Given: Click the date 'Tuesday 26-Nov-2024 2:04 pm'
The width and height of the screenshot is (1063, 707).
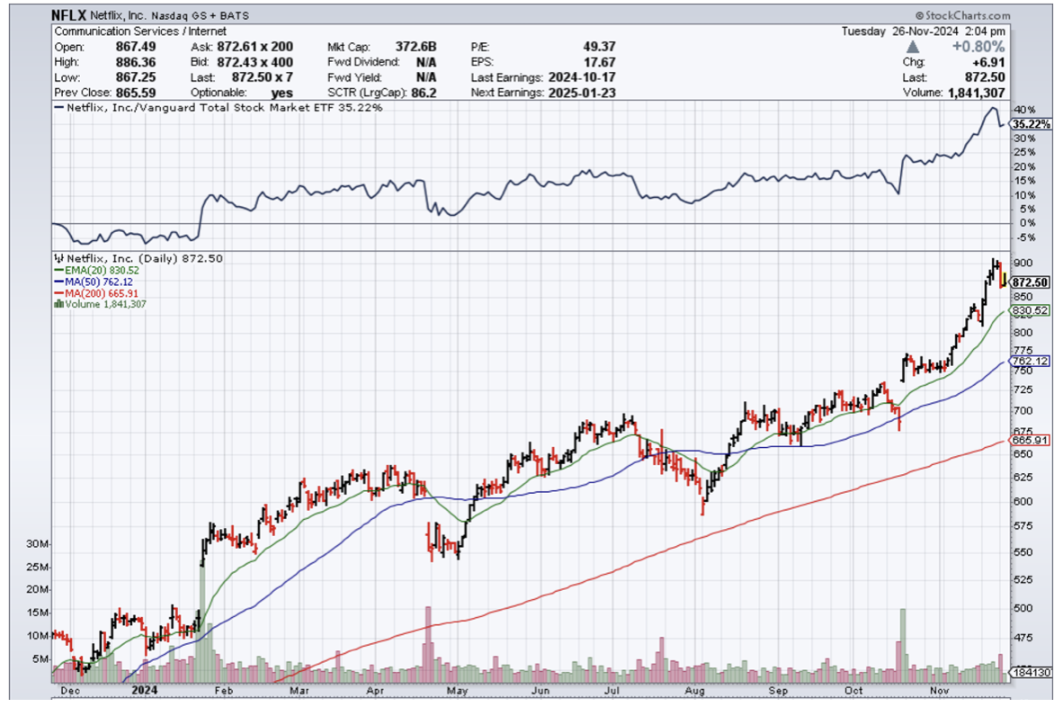Looking at the screenshot, I should click(924, 31).
